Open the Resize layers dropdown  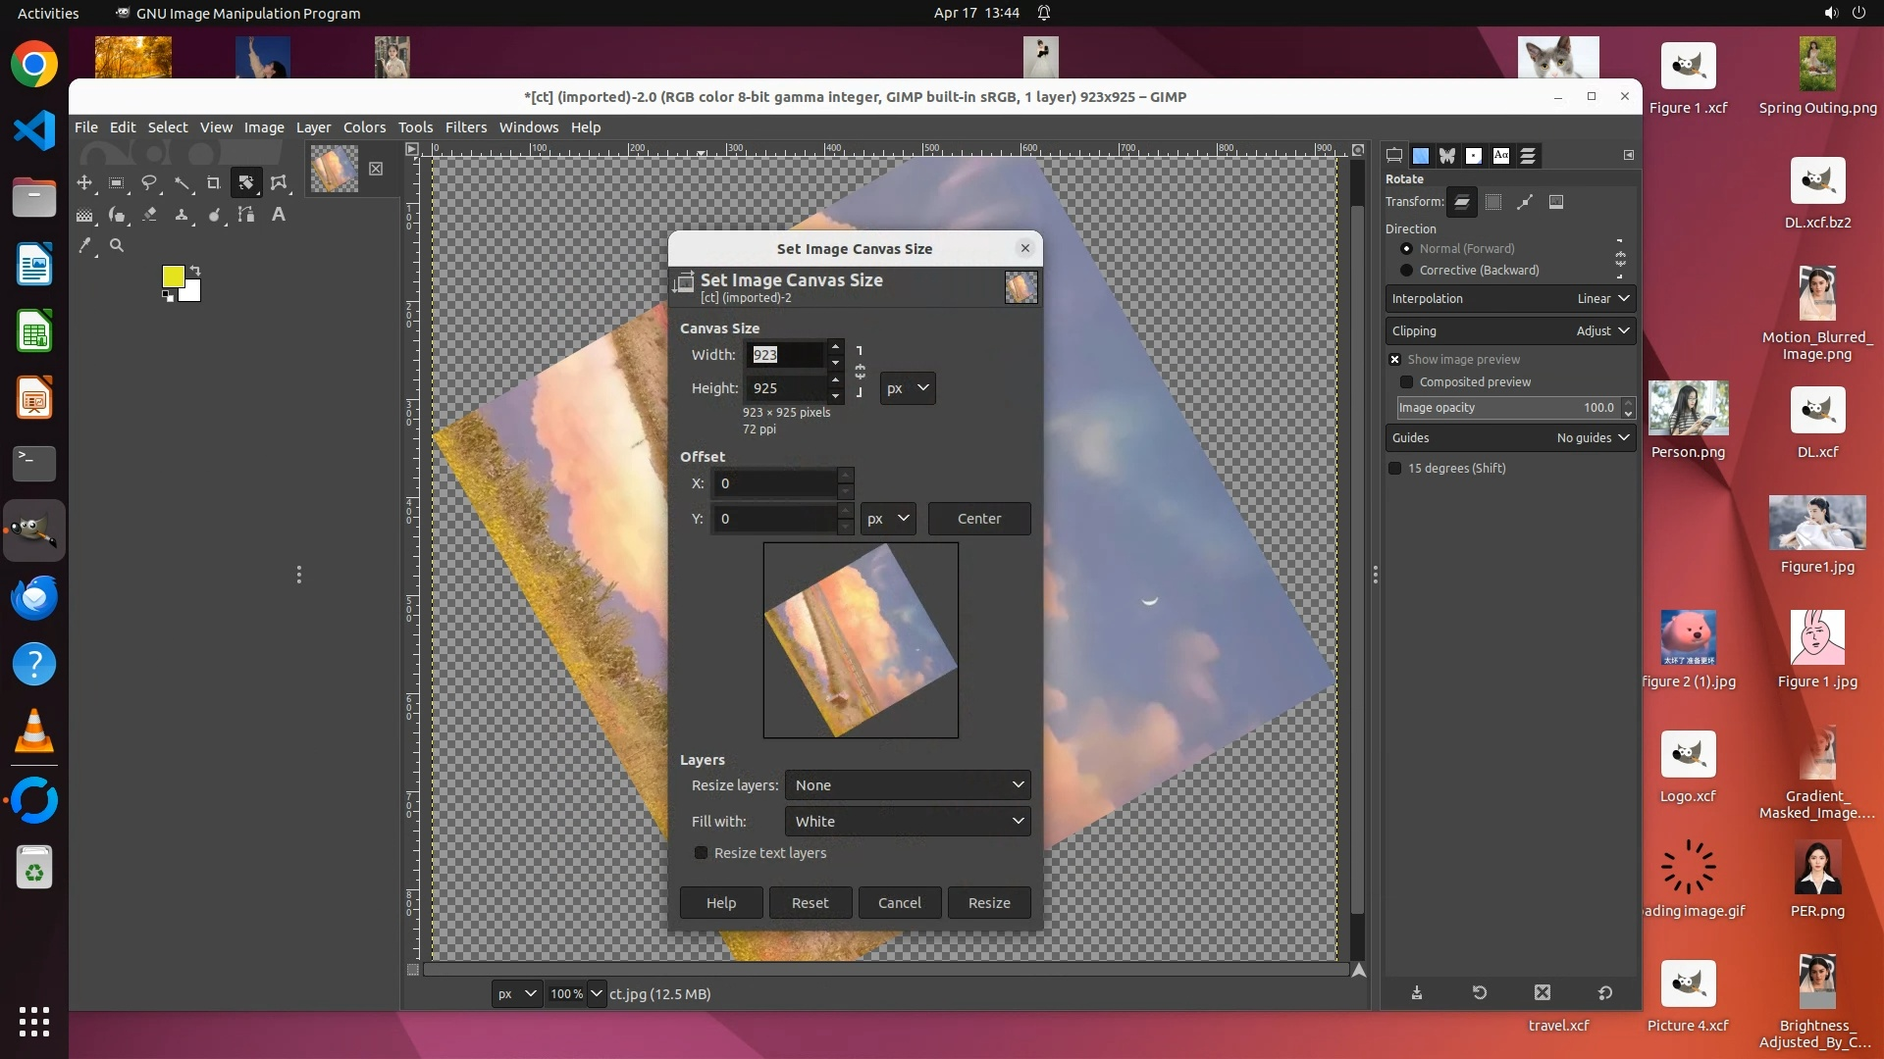click(x=907, y=785)
